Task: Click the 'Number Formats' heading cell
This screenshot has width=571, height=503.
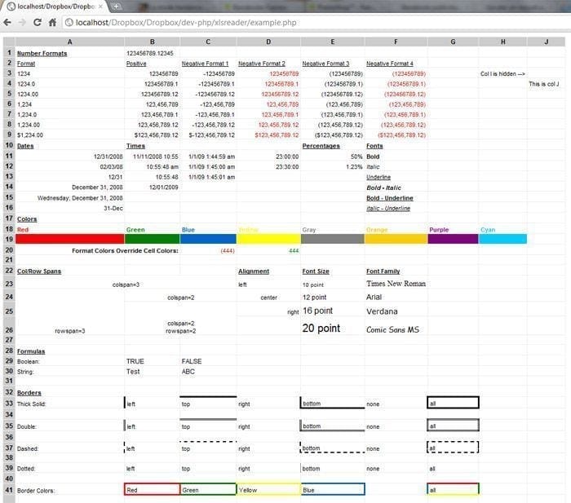Action: pyautogui.click(x=42, y=54)
